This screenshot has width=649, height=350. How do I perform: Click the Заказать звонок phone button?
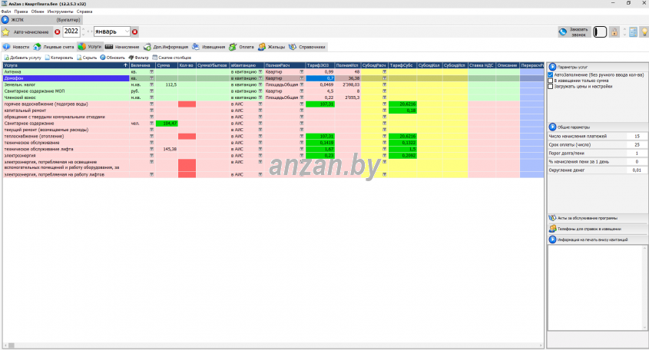(575, 31)
